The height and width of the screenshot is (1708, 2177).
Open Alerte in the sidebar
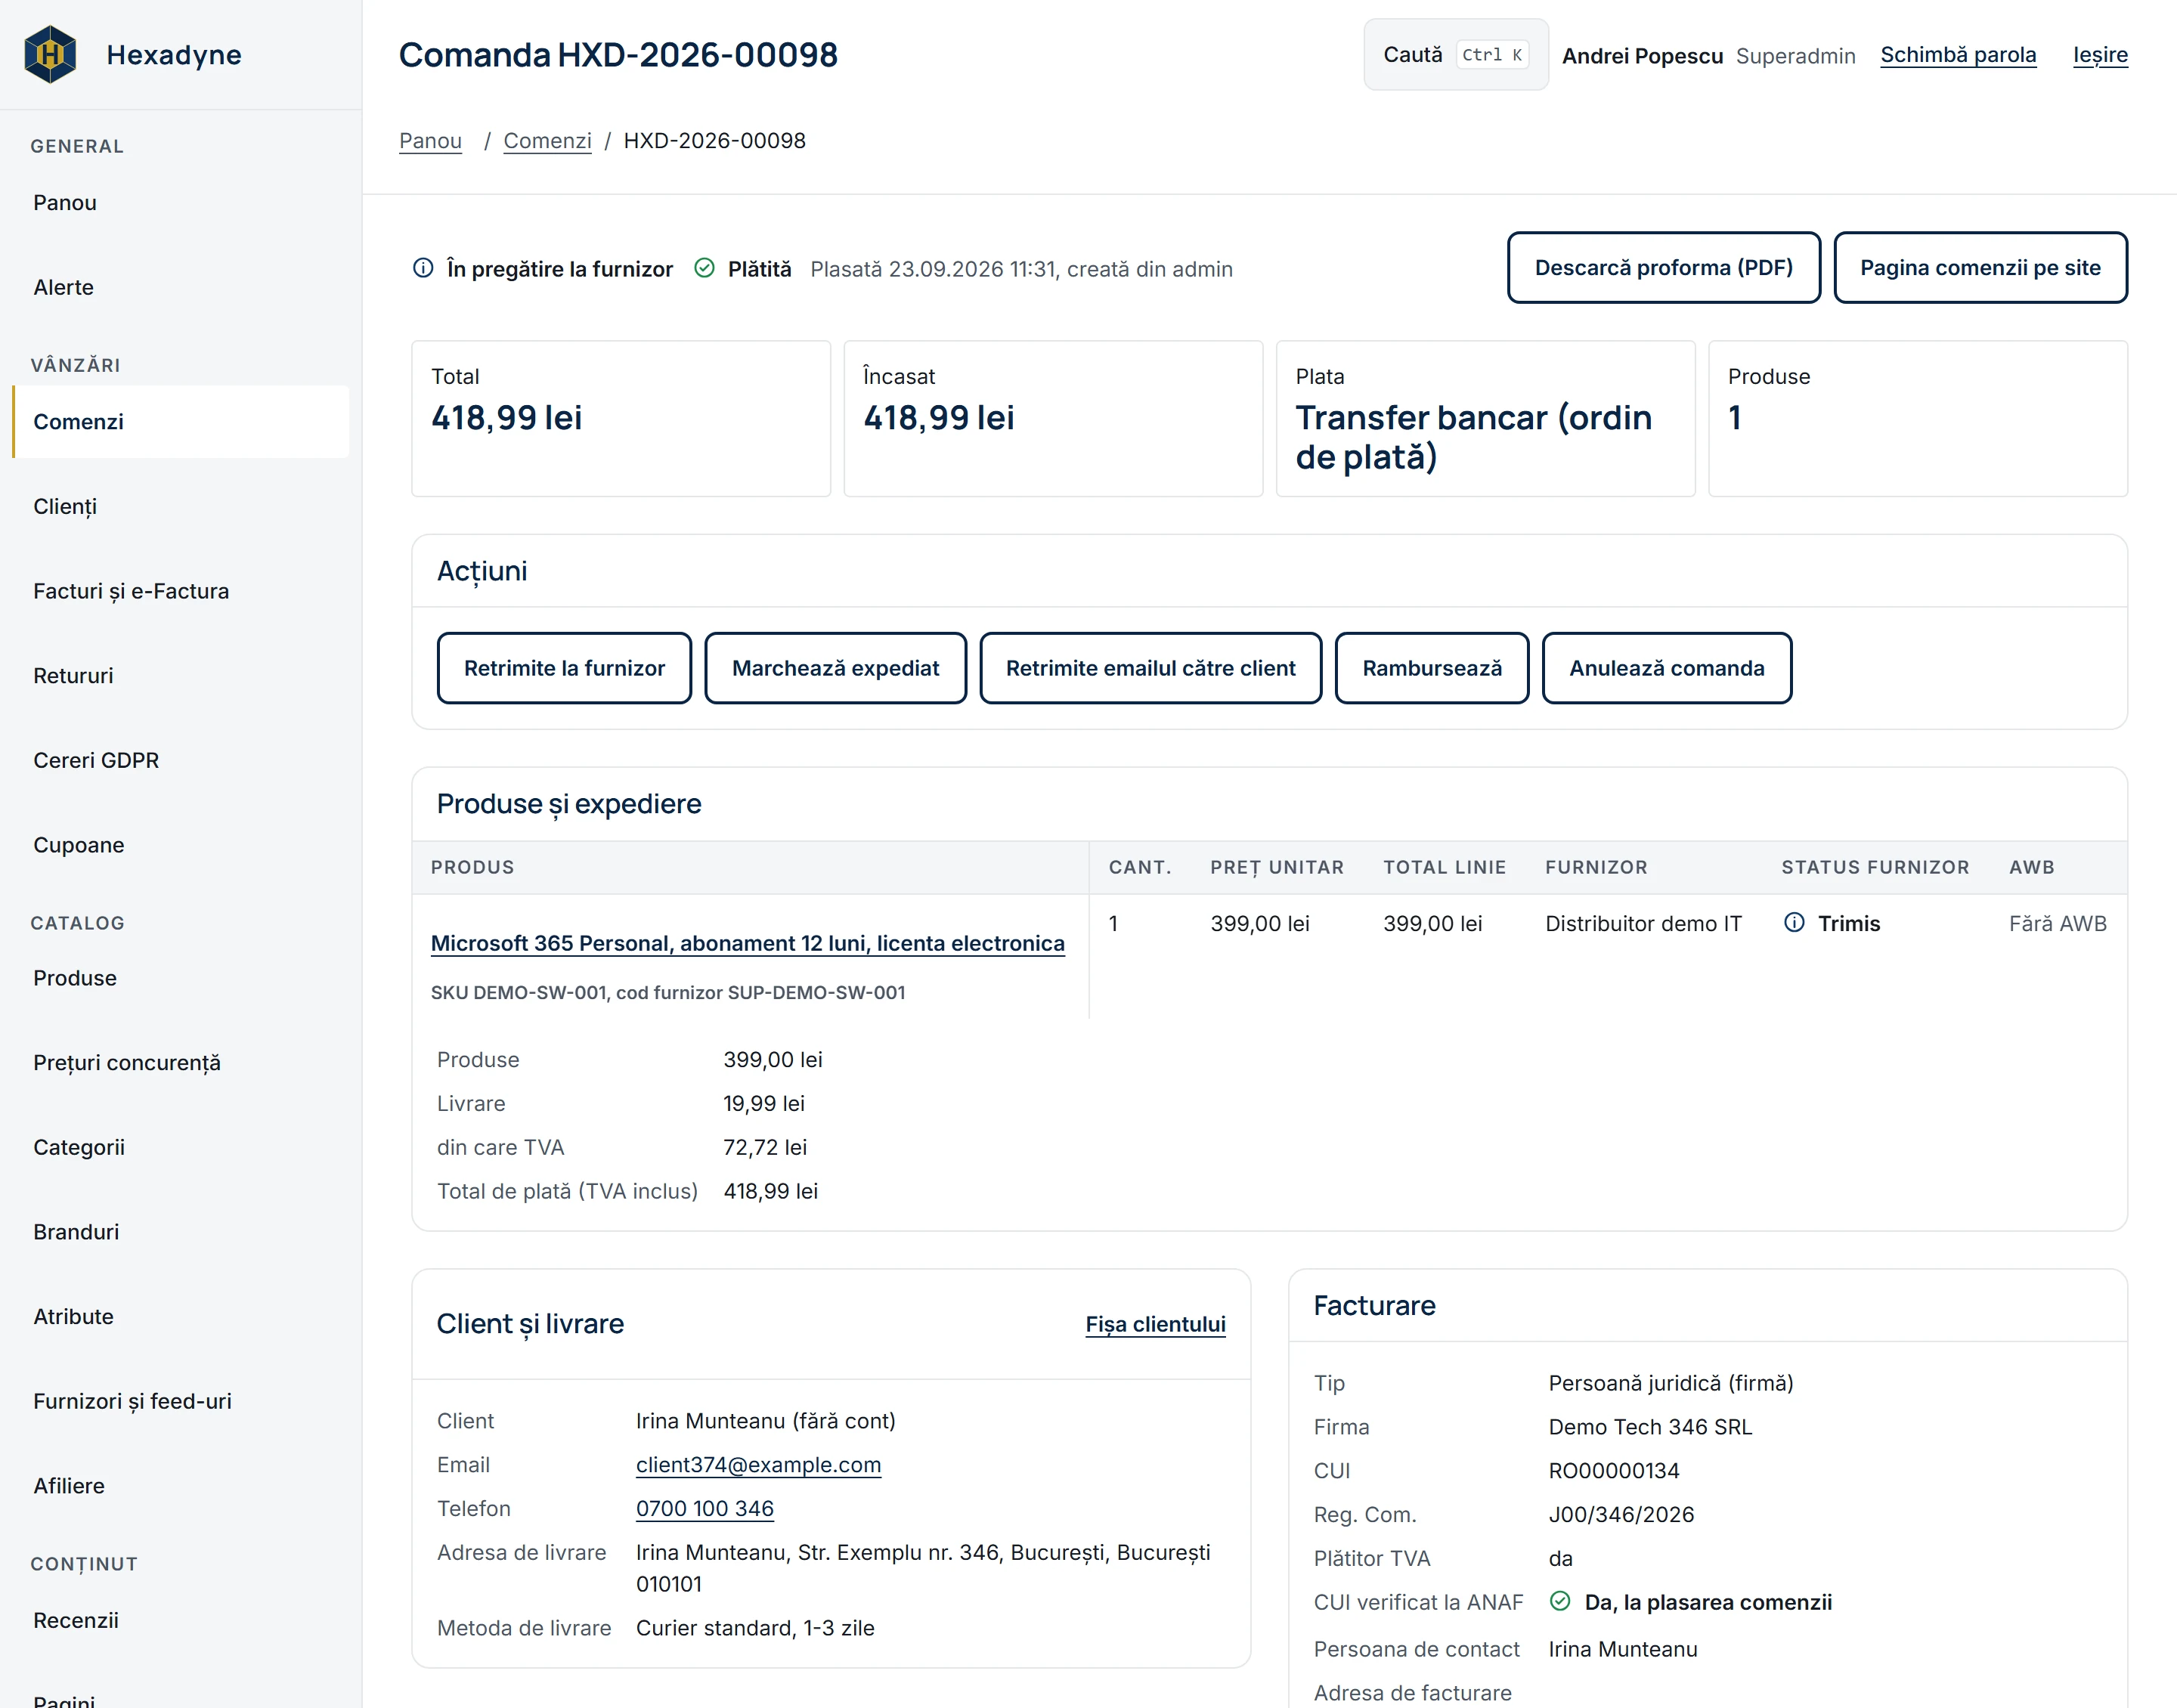coord(181,288)
